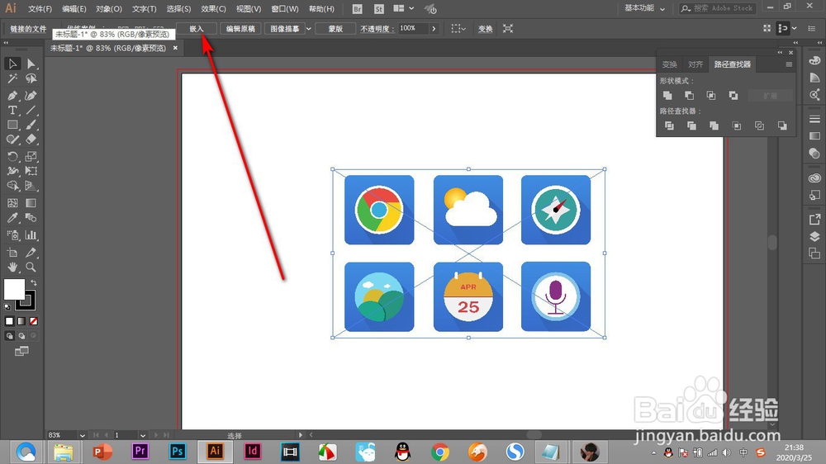Choose the Selection tool (black arrow)
Viewport: 826px width, 464px height.
pyautogui.click(x=12, y=64)
